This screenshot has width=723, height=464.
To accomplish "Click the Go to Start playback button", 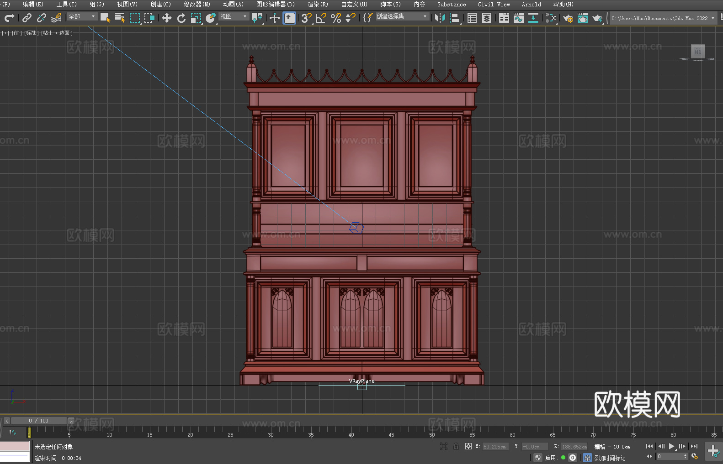I will pos(649,446).
